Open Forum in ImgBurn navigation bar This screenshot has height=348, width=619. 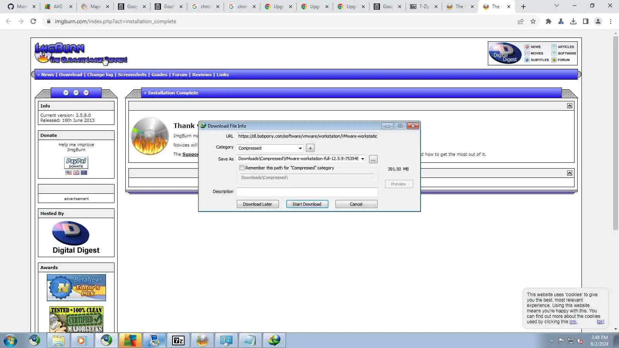pyautogui.click(x=180, y=75)
